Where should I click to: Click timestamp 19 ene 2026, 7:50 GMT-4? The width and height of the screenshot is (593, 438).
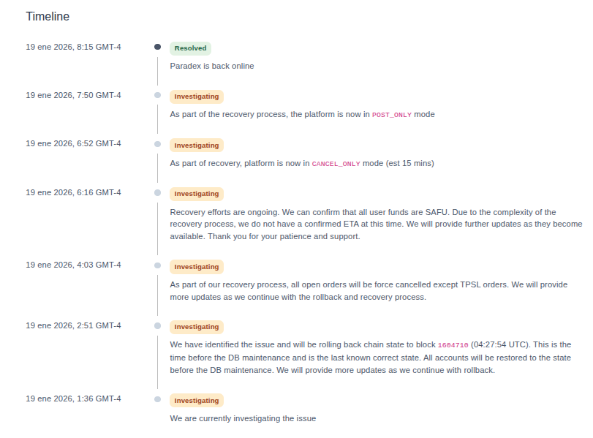pyautogui.click(x=73, y=95)
